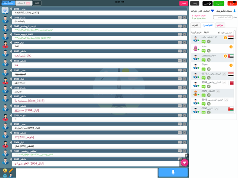Click the dark hide button in right panel
Image resolution: width=238 pixels, height=178 pixels.
point(195,3)
